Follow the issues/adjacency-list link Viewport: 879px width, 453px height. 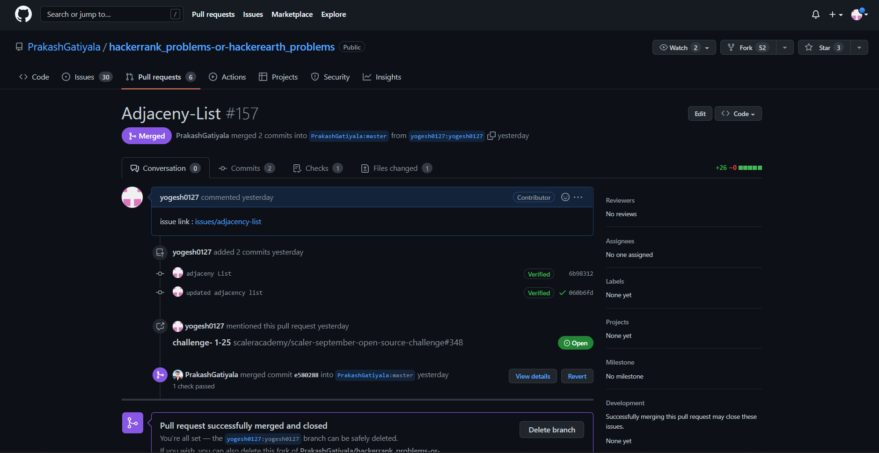(228, 221)
